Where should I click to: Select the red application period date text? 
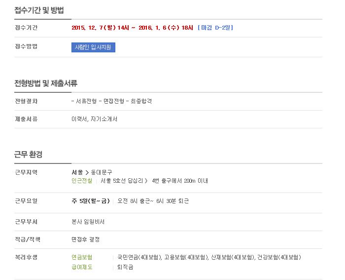pos(132,28)
